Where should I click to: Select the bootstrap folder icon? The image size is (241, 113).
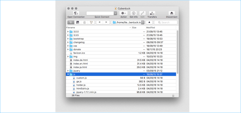[x=71, y=39]
